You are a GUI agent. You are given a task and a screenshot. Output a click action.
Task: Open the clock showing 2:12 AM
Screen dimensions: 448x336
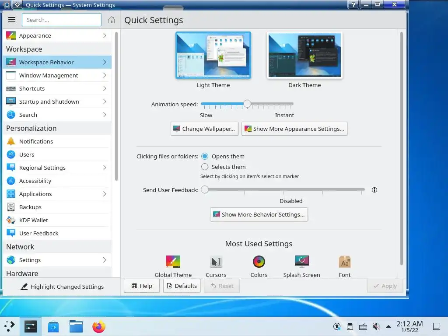(x=409, y=326)
